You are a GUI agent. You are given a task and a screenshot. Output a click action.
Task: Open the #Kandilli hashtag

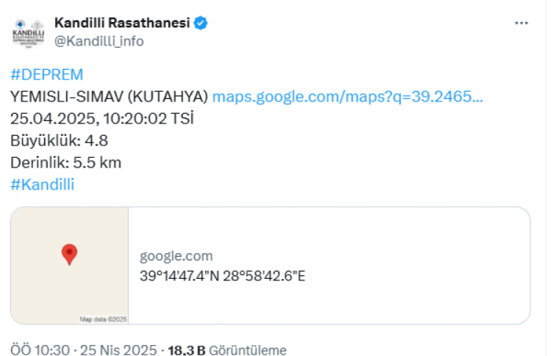[43, 184]
